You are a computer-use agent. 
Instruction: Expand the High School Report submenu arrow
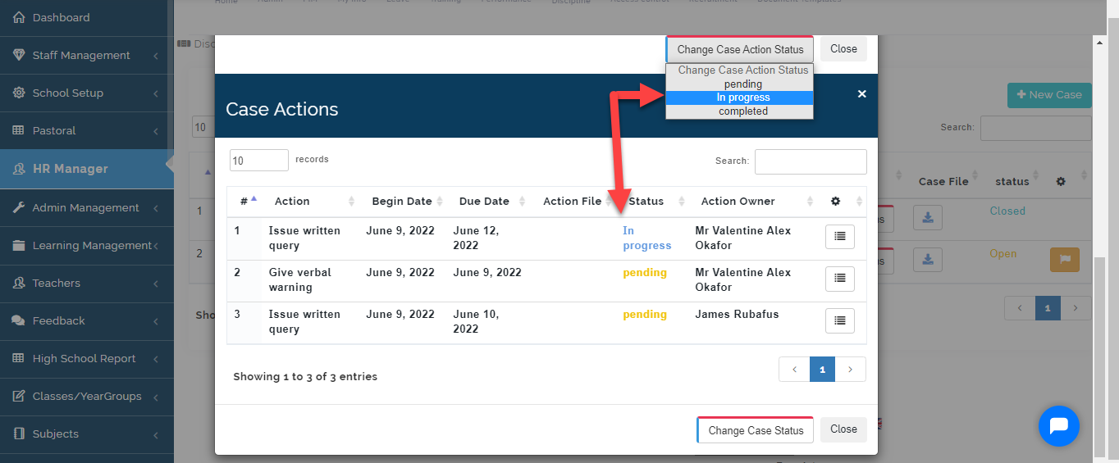156,359
